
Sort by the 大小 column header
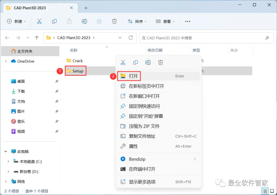234,50
